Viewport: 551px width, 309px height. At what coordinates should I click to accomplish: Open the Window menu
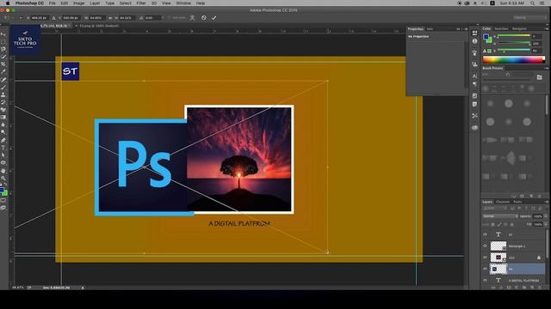pyautogui.click(x=183, y=3)
